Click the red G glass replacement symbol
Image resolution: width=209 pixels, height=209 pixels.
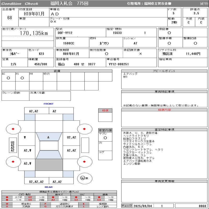(x=45, y=206)
